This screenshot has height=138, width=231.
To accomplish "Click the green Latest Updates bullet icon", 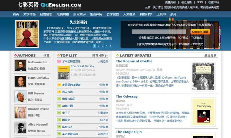I will [118, 55].
